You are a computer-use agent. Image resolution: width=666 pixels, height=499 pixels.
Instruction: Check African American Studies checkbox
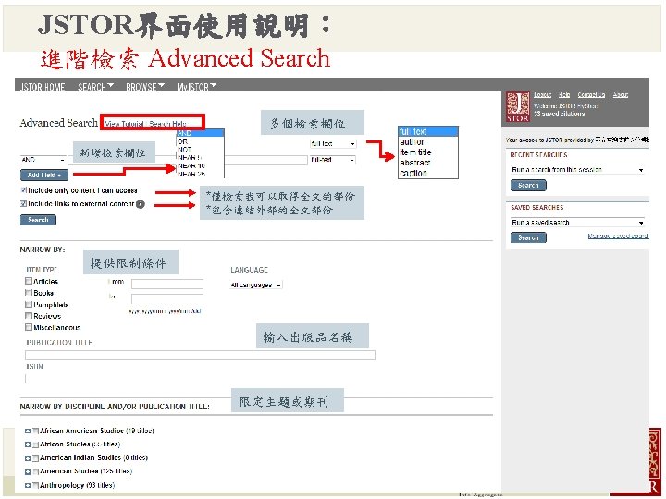point(36,432)
